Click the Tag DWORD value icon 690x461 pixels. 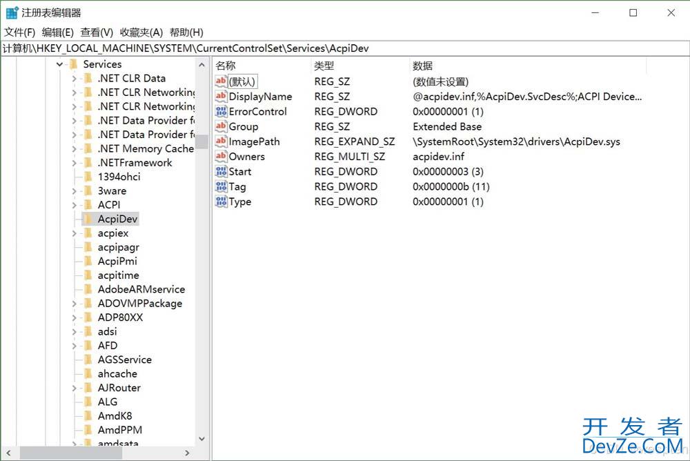[221, 186]
